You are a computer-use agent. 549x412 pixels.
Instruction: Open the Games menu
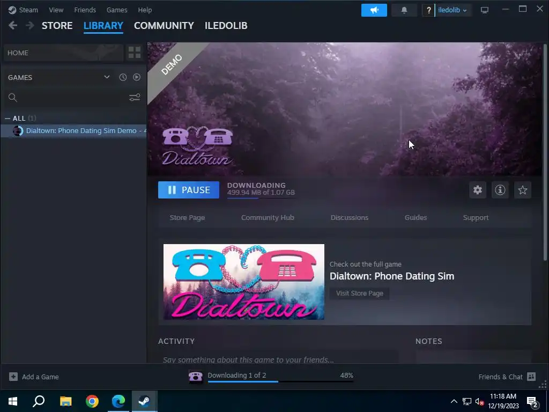point(117,10)
